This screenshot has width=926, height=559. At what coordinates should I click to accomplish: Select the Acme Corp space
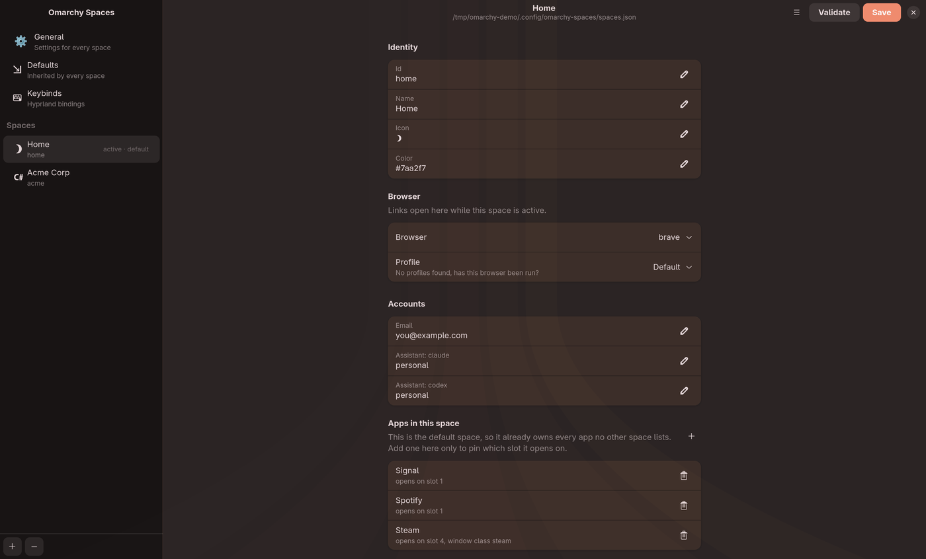point(81,178)
